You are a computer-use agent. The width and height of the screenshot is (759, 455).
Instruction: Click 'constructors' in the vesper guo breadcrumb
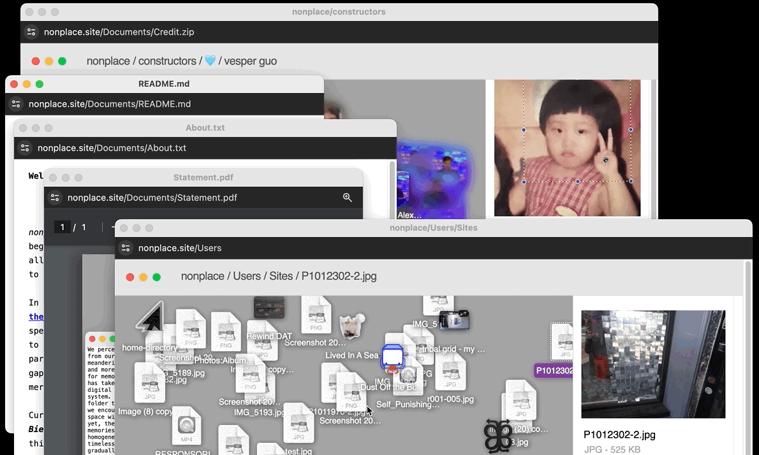tap(168, 61)
